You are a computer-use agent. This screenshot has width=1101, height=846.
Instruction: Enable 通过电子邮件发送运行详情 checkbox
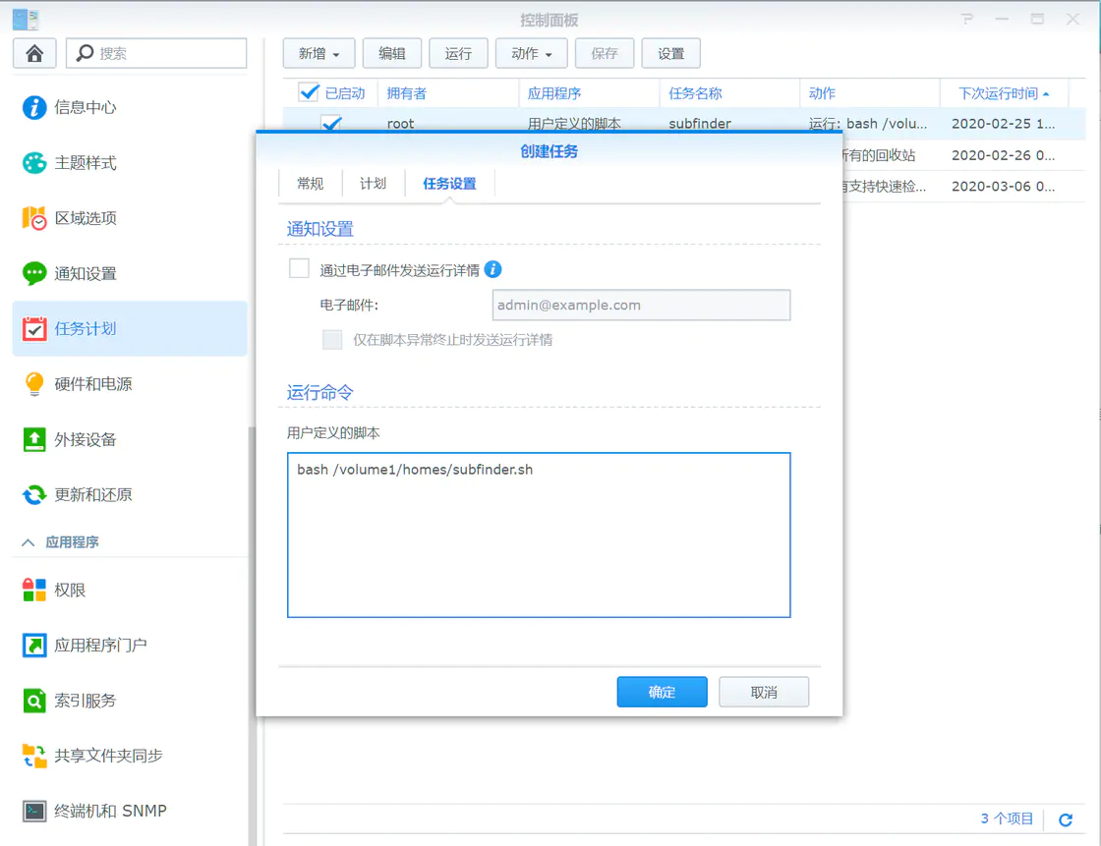click(299, 267)
